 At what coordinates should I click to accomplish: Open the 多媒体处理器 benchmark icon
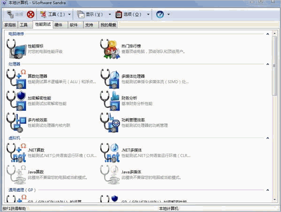[110, 79]
